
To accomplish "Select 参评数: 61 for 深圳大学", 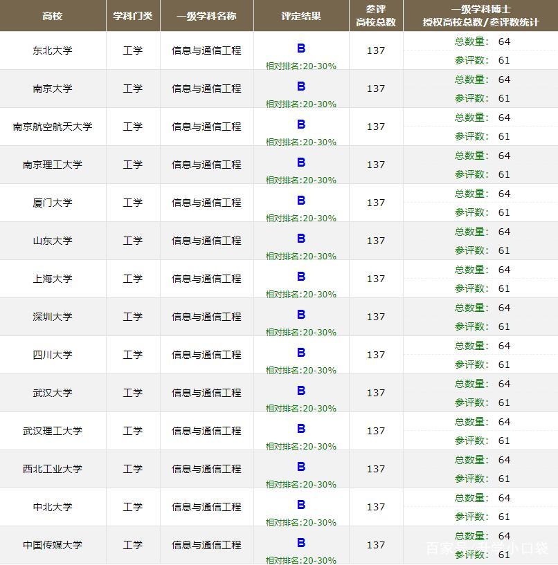I will 483,326.
